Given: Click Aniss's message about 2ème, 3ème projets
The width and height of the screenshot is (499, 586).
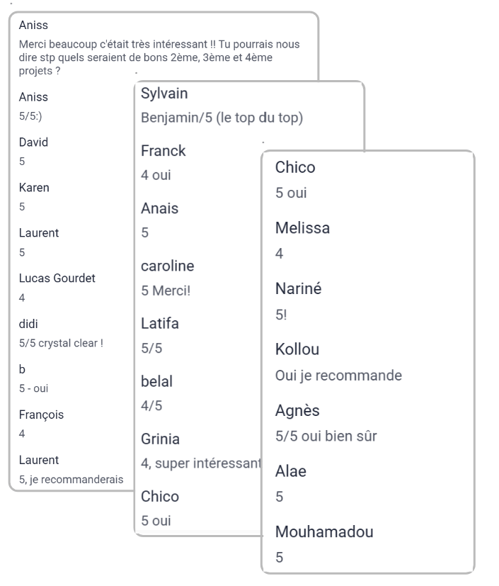Looking at the screenshot, I should point(159,57).
